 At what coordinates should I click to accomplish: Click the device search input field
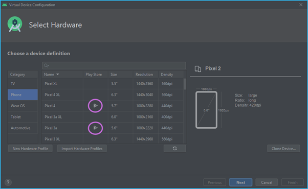pos(114,65)
